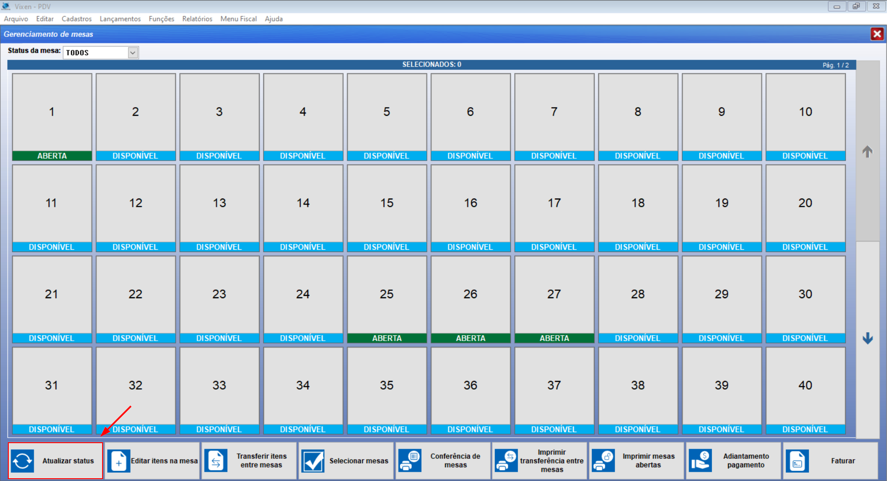Select table 16
This screenshot has width=887, height=481.
(471, 208)
